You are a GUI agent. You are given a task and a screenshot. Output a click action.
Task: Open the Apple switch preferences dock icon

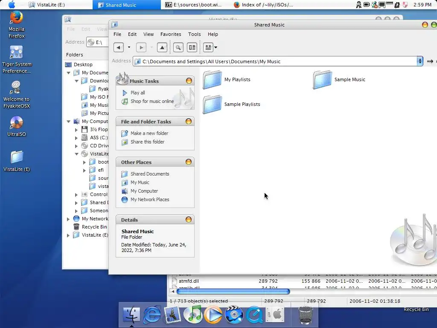[x=275, y=315]
